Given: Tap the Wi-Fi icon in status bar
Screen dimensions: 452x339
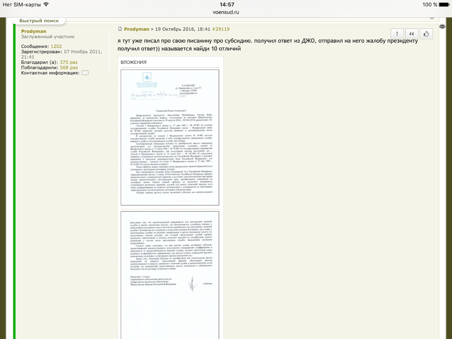Looking at the screenshot, I should [x=46, y=5].
